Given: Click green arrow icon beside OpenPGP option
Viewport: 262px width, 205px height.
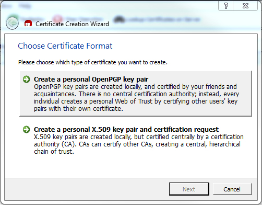Looking at the screenshot, I should pos(27,79).
